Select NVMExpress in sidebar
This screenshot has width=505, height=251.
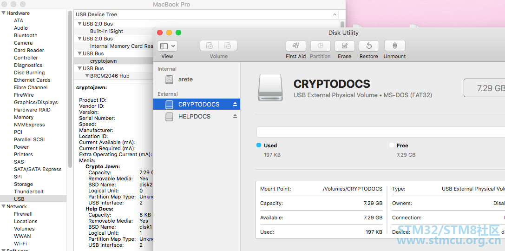click(x=29, y=125)
